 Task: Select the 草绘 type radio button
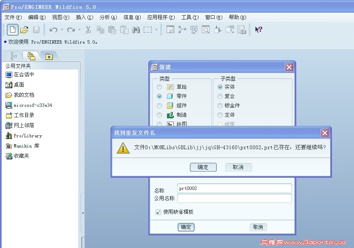159,87
